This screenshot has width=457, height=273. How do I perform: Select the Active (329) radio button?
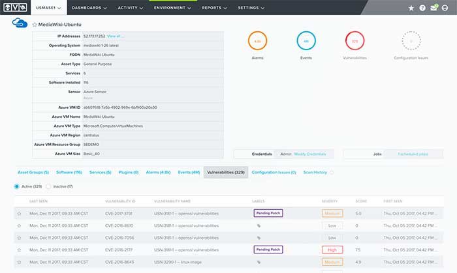tap(16, 186)
